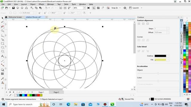Click the Offset 15.0 mm field
This screenshot has height=107, width=191.
[x=160, y=32]
